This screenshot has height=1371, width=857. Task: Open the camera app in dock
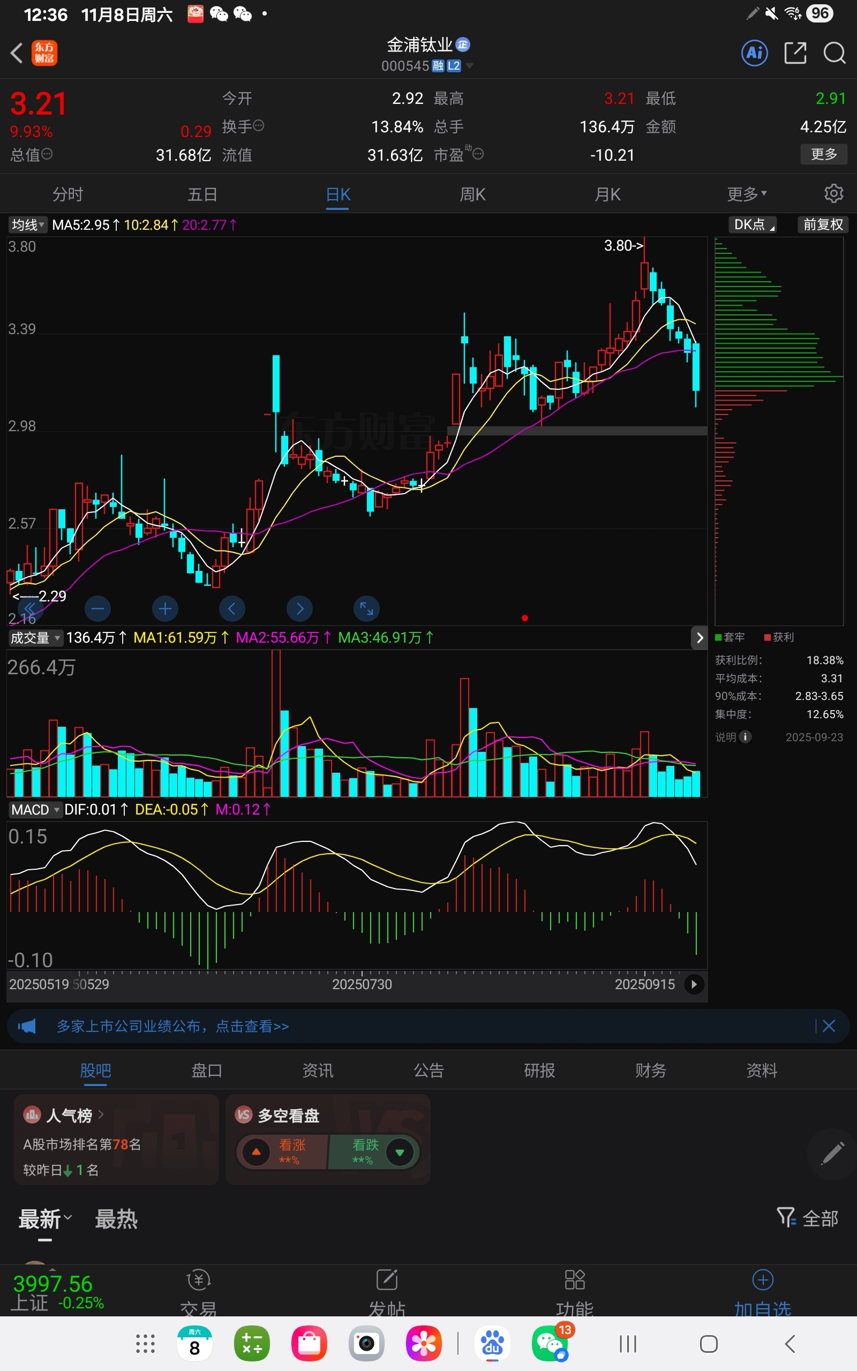tap(366, 1344)
